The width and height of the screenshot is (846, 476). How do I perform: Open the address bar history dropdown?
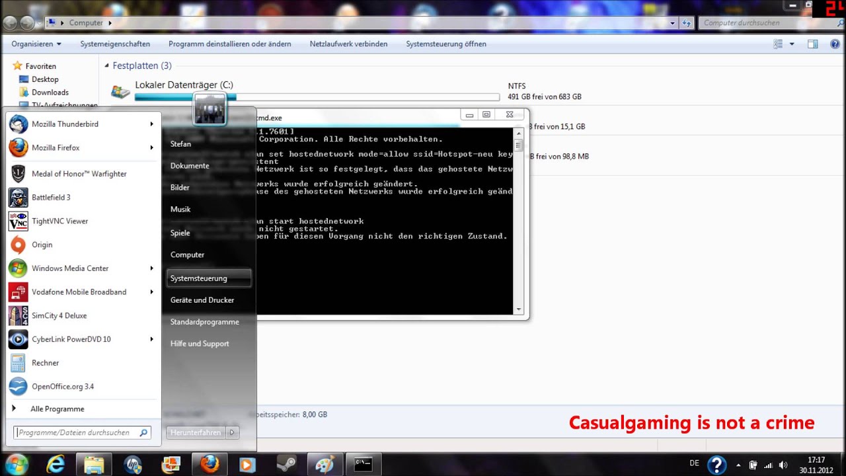click(x=673, y=23)
